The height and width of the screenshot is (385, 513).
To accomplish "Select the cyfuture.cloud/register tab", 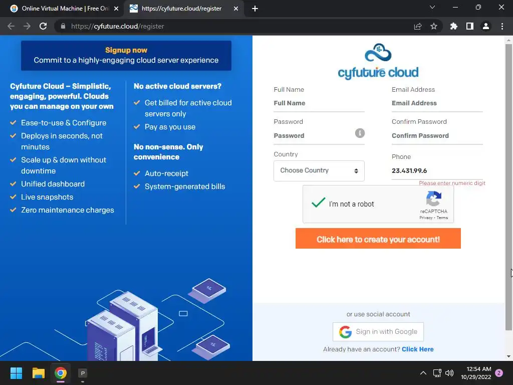I will tap(183, 9).
